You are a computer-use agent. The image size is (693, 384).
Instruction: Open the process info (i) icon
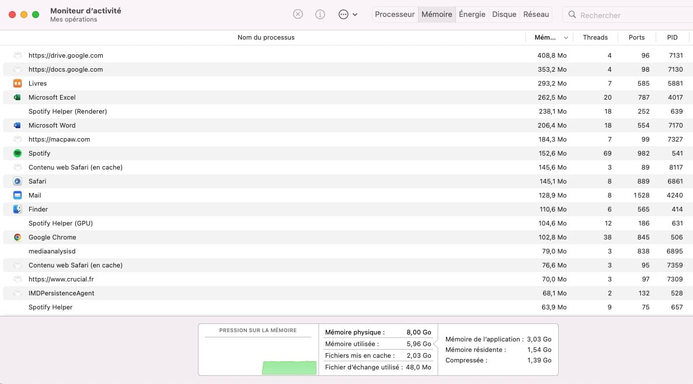tap(320, 14)
